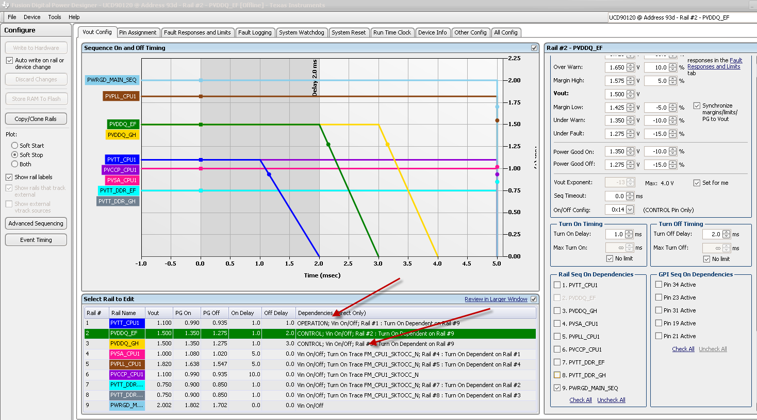This screenshot has height=420, width=757.
Task: Toggle Synchronize margins/limits/PG to Vout
Action: point(697,106)
